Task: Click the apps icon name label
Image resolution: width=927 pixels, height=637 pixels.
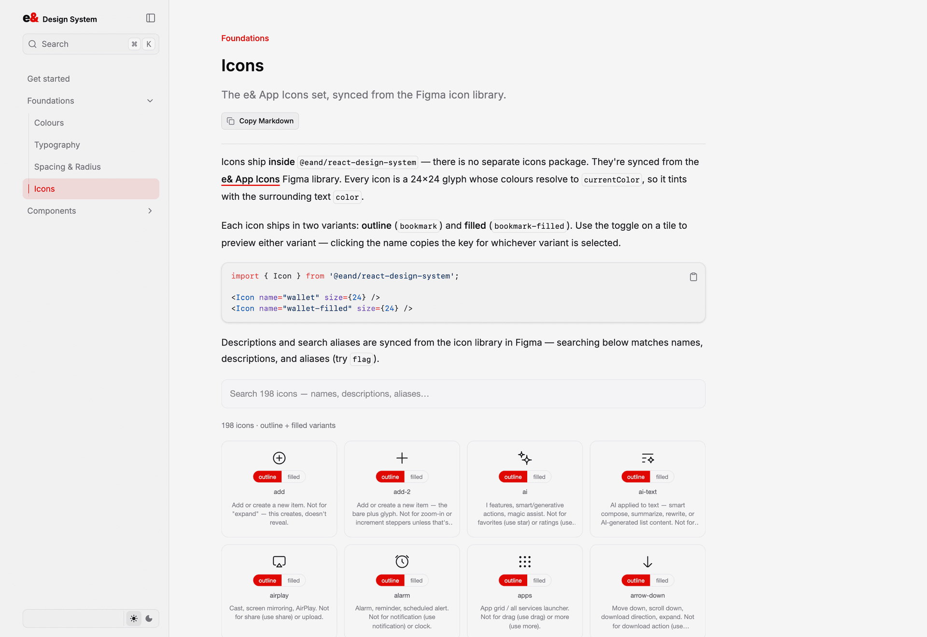Action: 525,595
